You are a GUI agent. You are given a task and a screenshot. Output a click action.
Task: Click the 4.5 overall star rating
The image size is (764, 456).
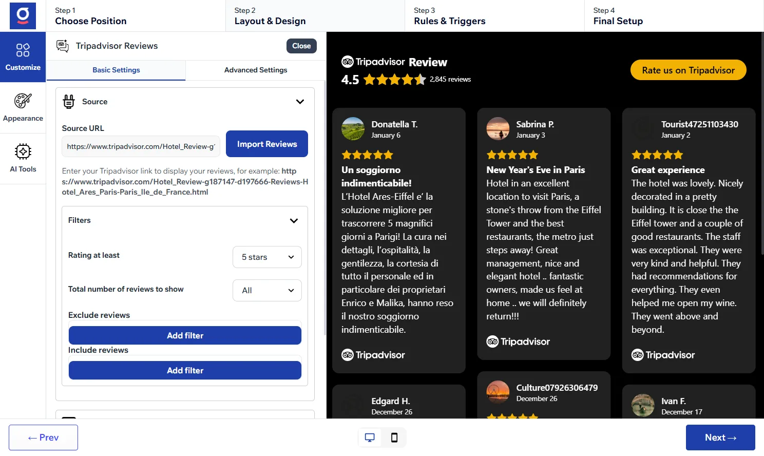click(394, 80)
